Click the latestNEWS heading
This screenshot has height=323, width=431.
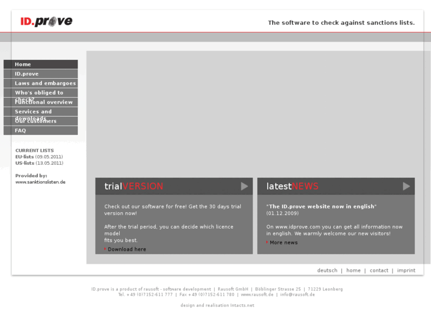pyautogui.click(x=292, y=186)
